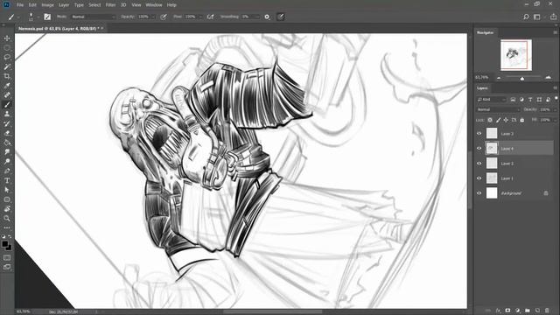Select the Smudge tool

(x=7, y=152)
